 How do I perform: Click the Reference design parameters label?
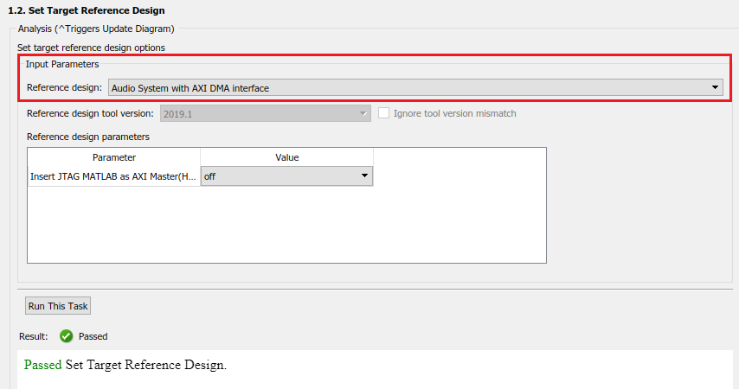click(88, 137)
